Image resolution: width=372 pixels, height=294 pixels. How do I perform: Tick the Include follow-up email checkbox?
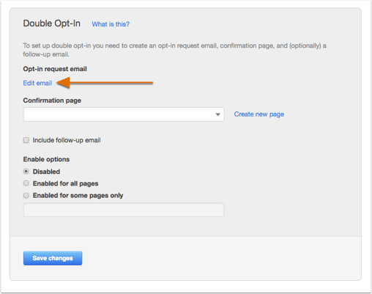(x=26, y=140)
